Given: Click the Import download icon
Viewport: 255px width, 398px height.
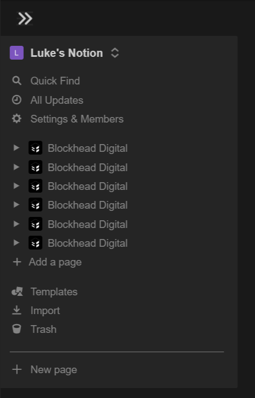Looking at the screenshot, I should pos(17,310).
